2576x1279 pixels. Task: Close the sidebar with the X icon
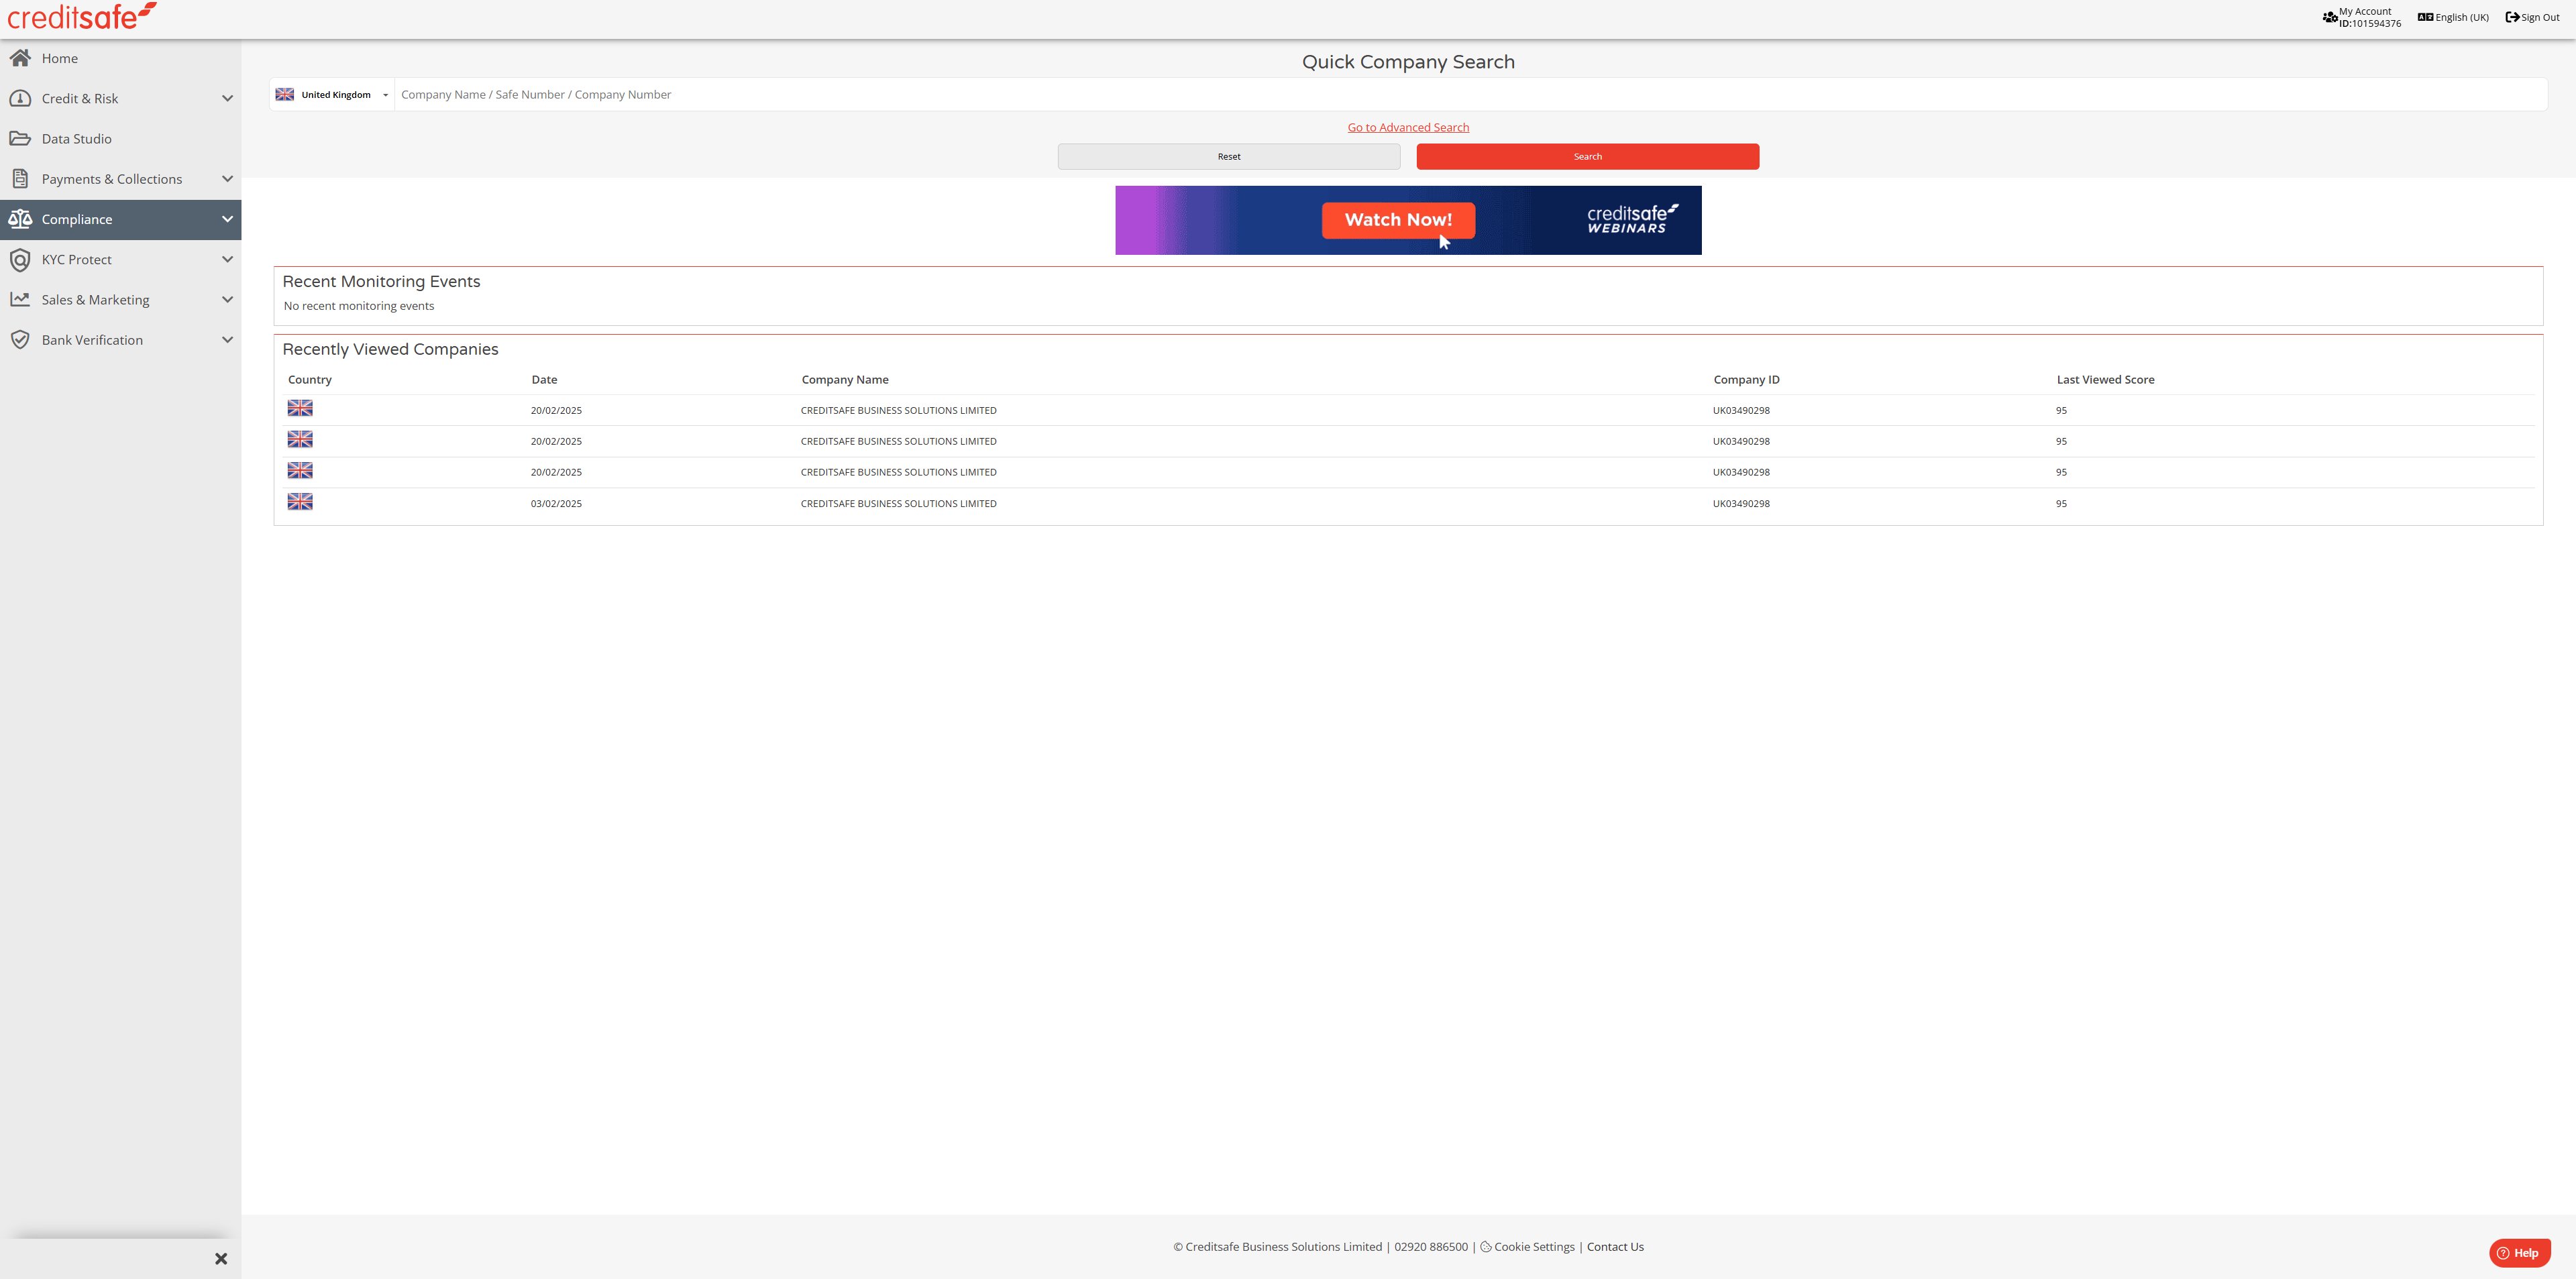click(221, 1259)
